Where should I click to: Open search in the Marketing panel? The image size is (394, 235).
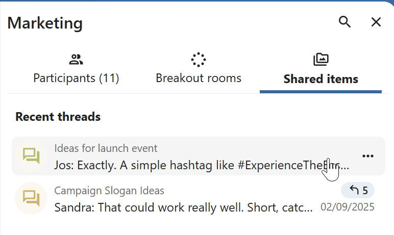345,22
